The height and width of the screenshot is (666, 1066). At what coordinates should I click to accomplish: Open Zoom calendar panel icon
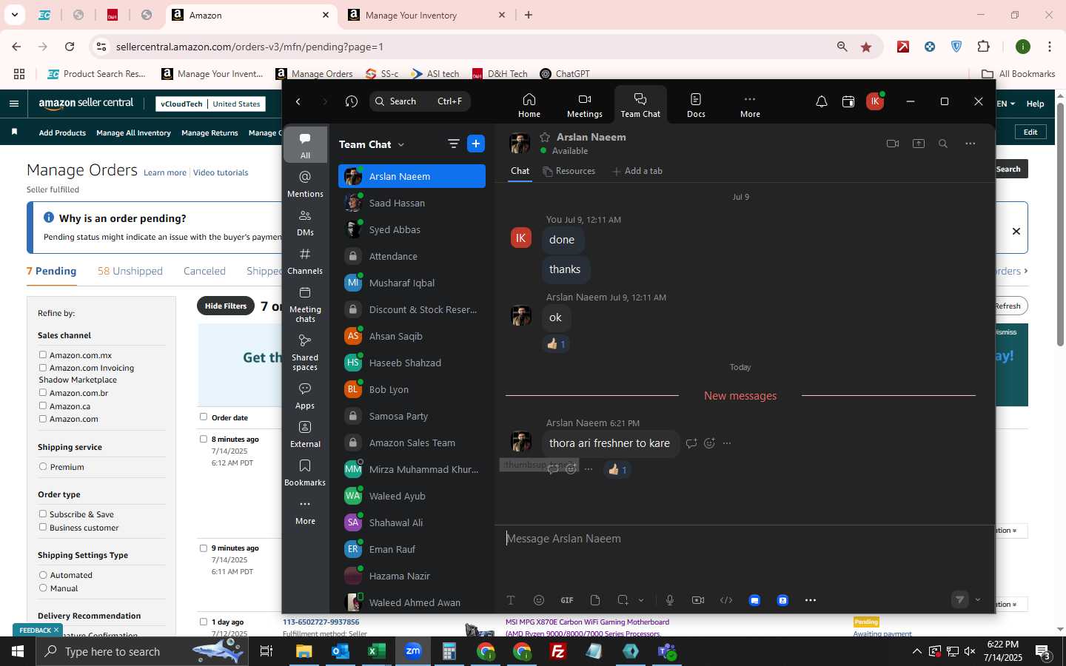[x=848, y=101]
